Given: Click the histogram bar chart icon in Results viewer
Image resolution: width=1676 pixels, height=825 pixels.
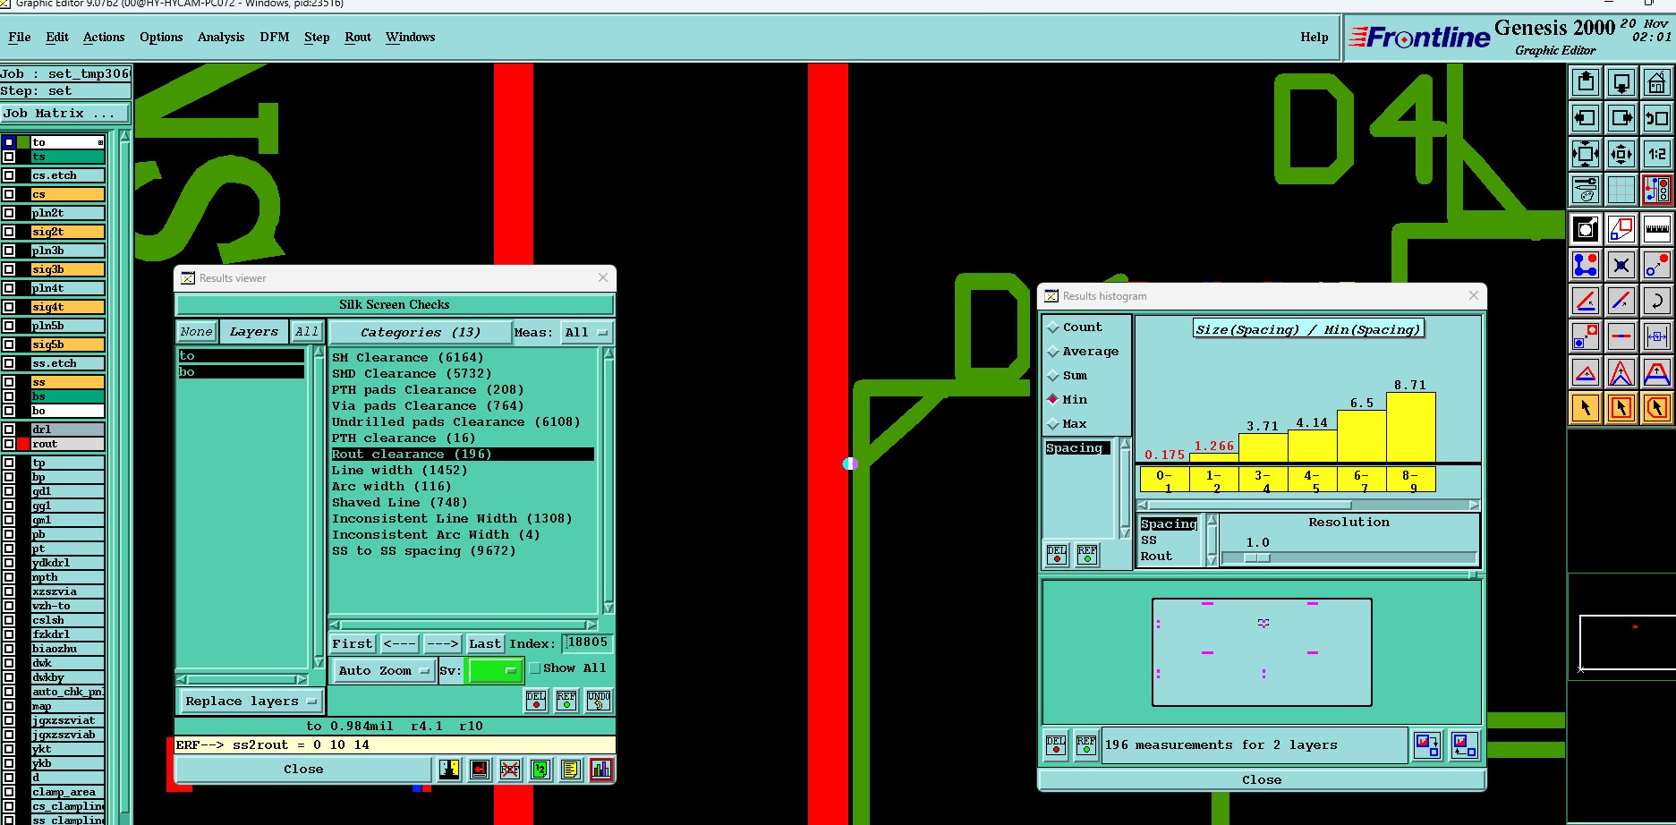Looking at the screenshot, I should [601, 770].
